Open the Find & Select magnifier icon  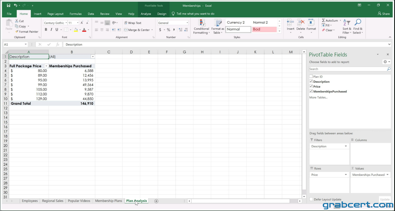click(358, 22)
